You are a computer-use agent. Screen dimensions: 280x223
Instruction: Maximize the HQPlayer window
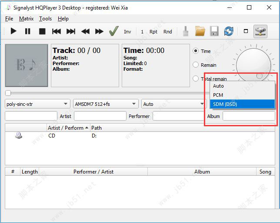coord(249,7)
